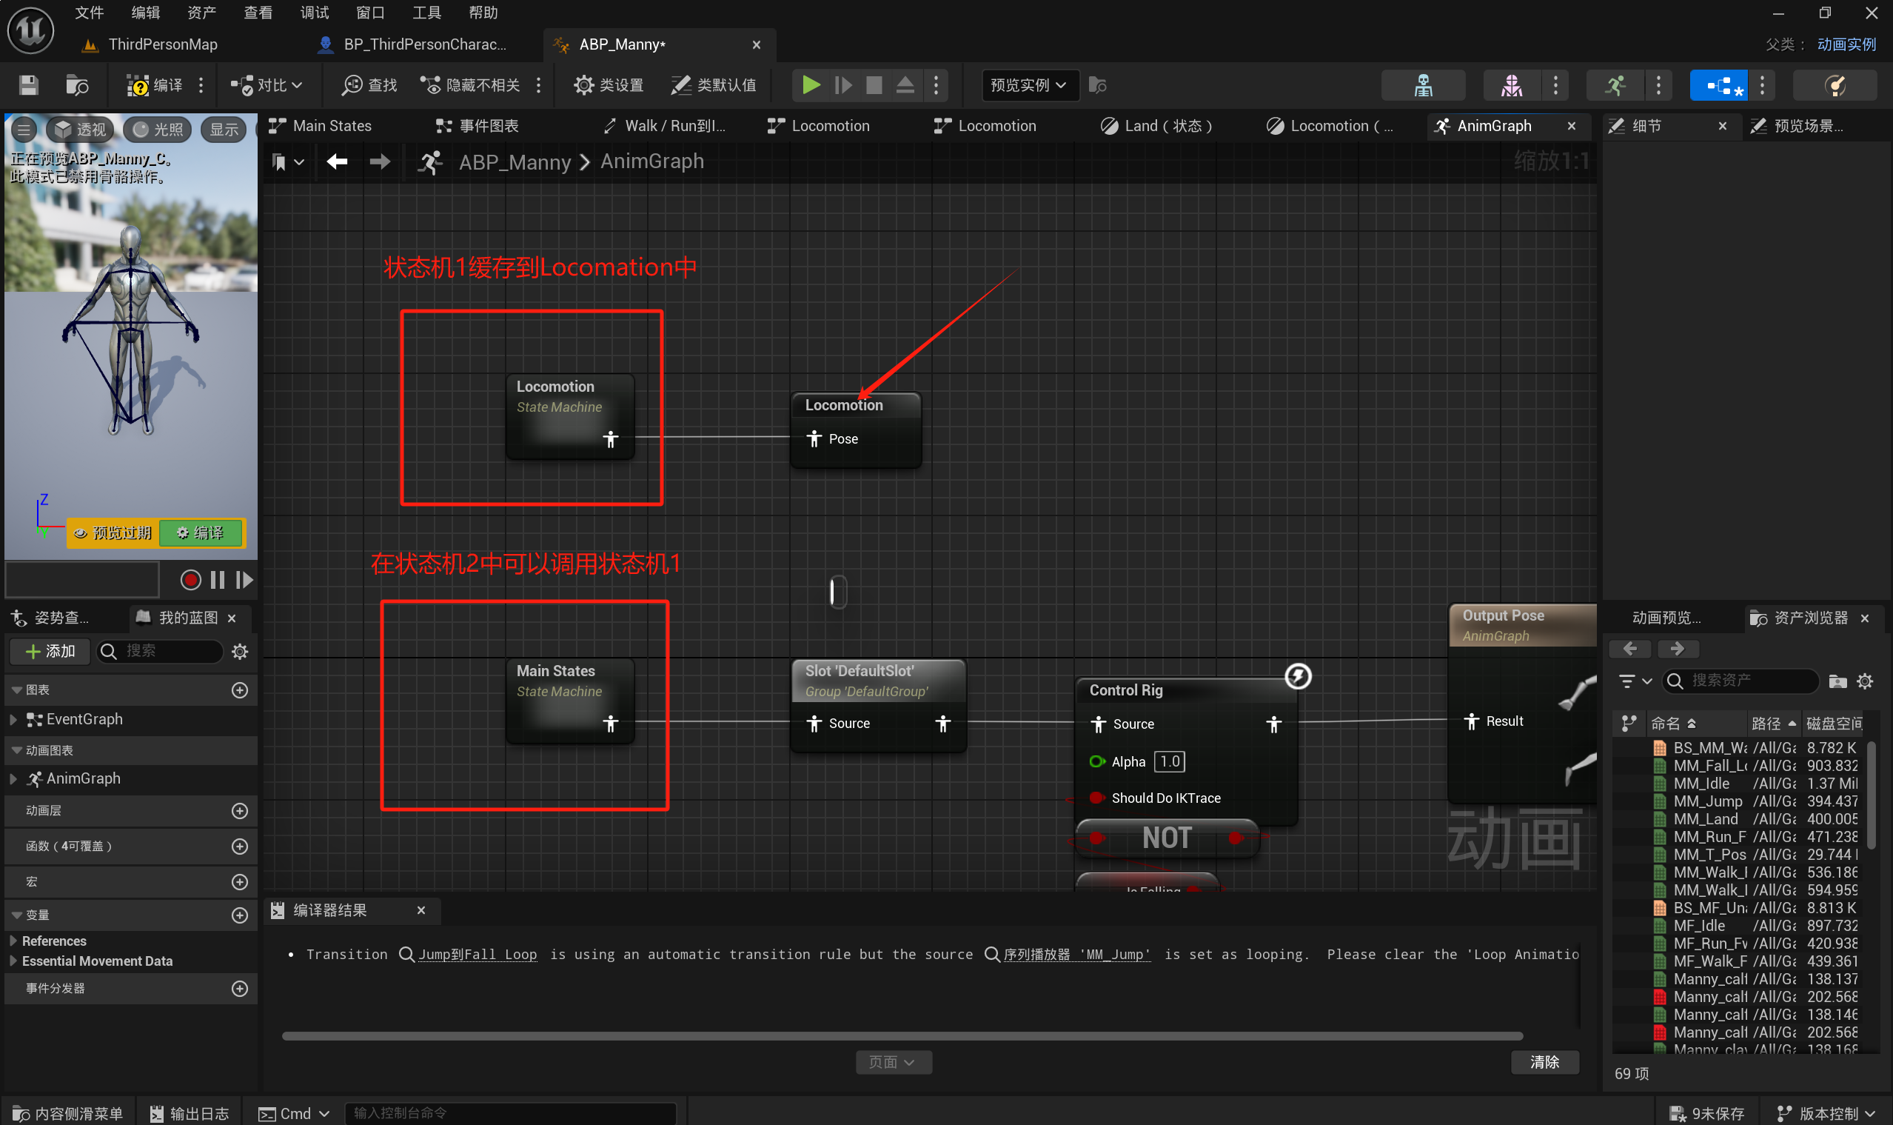The image size is (1893, 1125).
Task: Click the Alpha value field on Control Rig
Action: point(1169,761)
